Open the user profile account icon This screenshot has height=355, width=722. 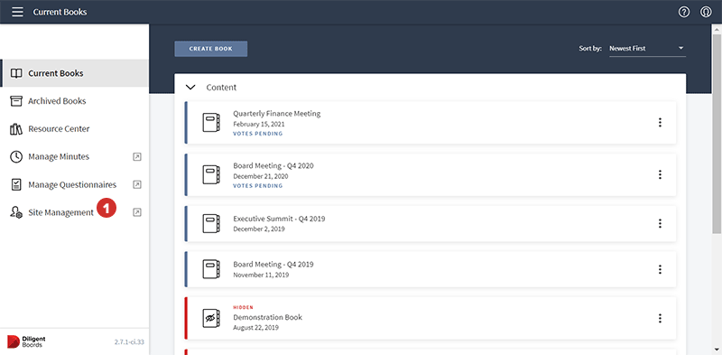point(706,12)
